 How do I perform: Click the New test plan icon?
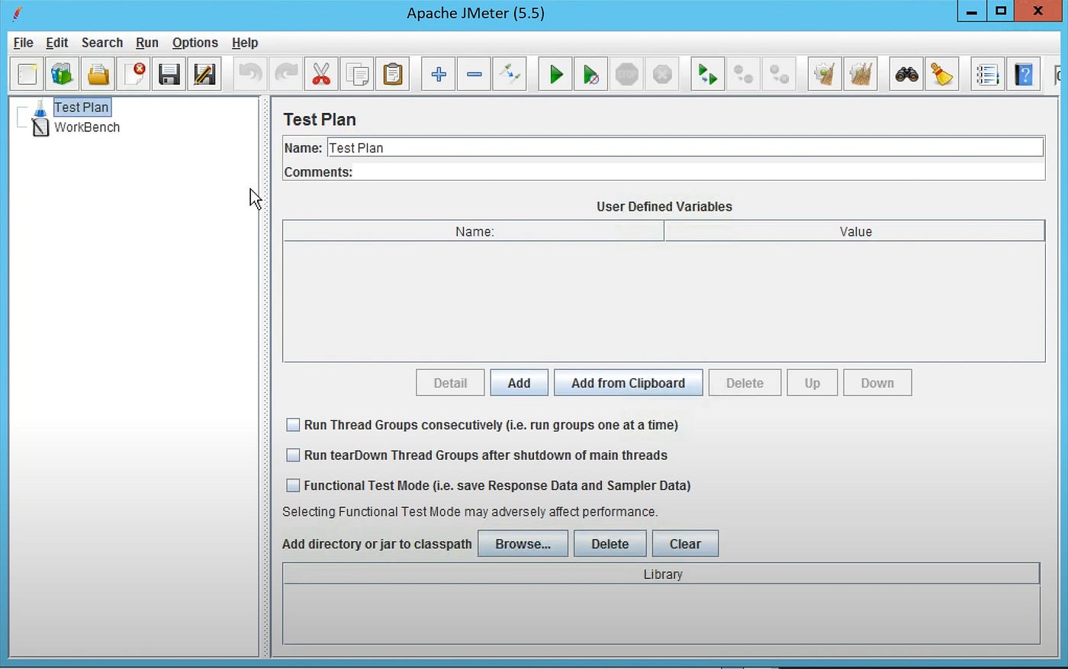click(x=27, y=74)
